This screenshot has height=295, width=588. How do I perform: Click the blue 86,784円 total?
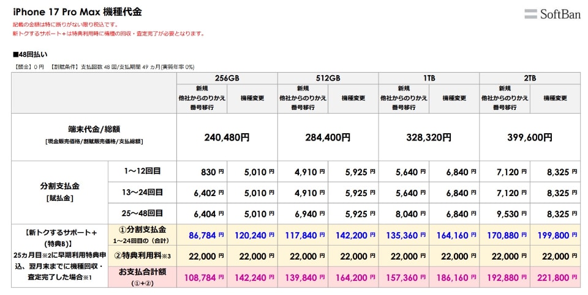point(202,235)
